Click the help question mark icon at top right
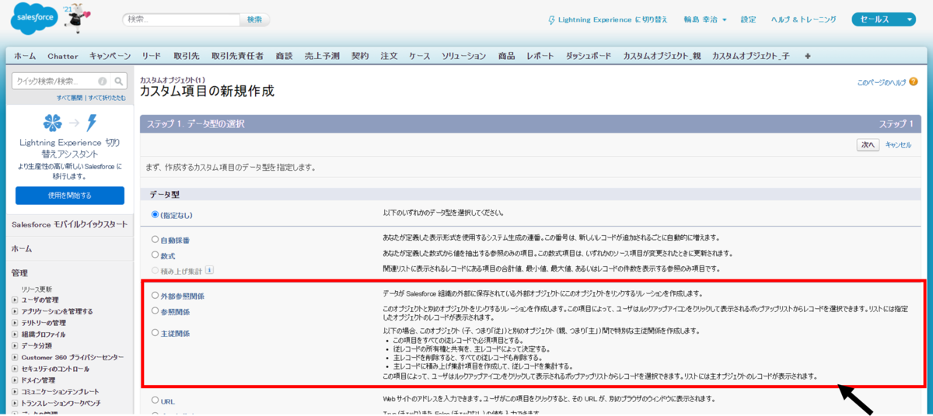Screen dimensions: 933x416 tap(914, 81)
